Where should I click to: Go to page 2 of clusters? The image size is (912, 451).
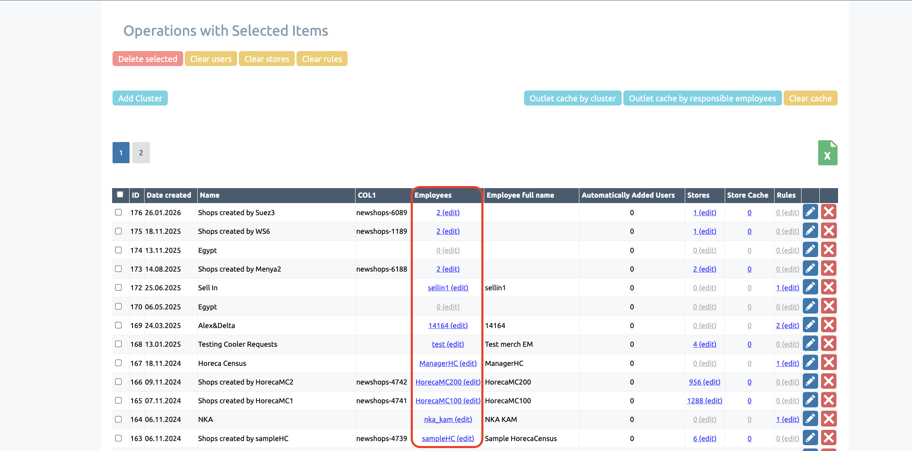coord(141,153)
